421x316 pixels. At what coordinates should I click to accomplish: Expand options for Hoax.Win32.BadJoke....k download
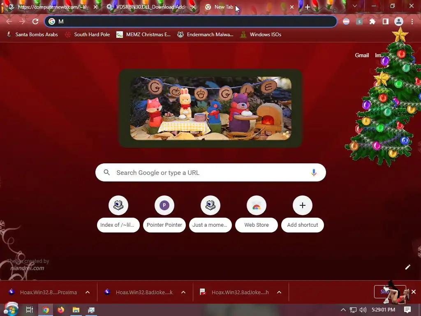(183, 292)
